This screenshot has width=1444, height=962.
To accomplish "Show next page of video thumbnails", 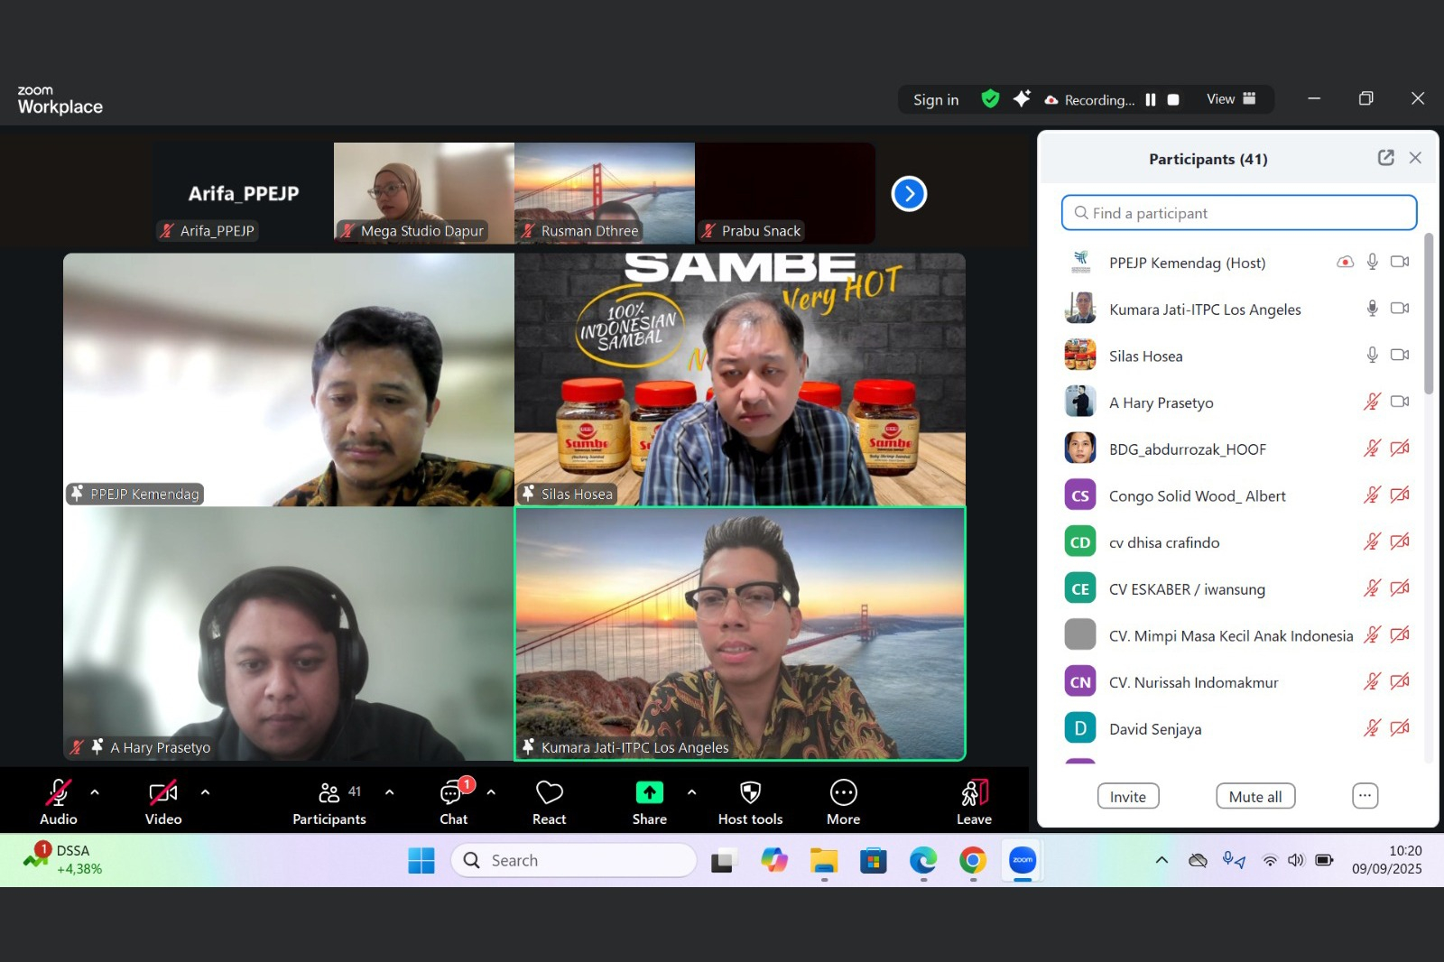I will 909,193.
